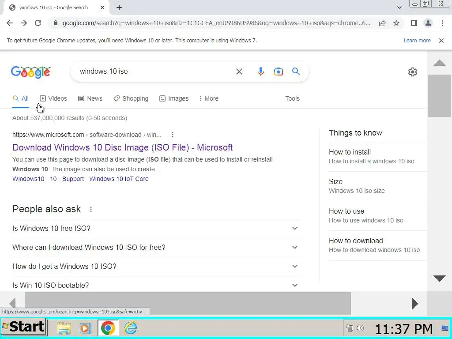Open How to install in Things to know
Viewport: 452px width, 339px height.
(378, 157)
